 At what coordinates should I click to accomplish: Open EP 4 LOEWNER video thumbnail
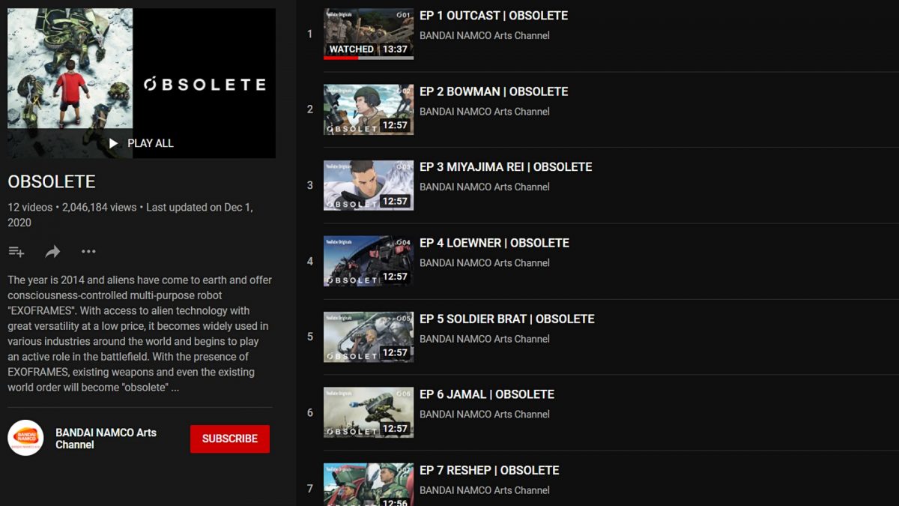368,261
